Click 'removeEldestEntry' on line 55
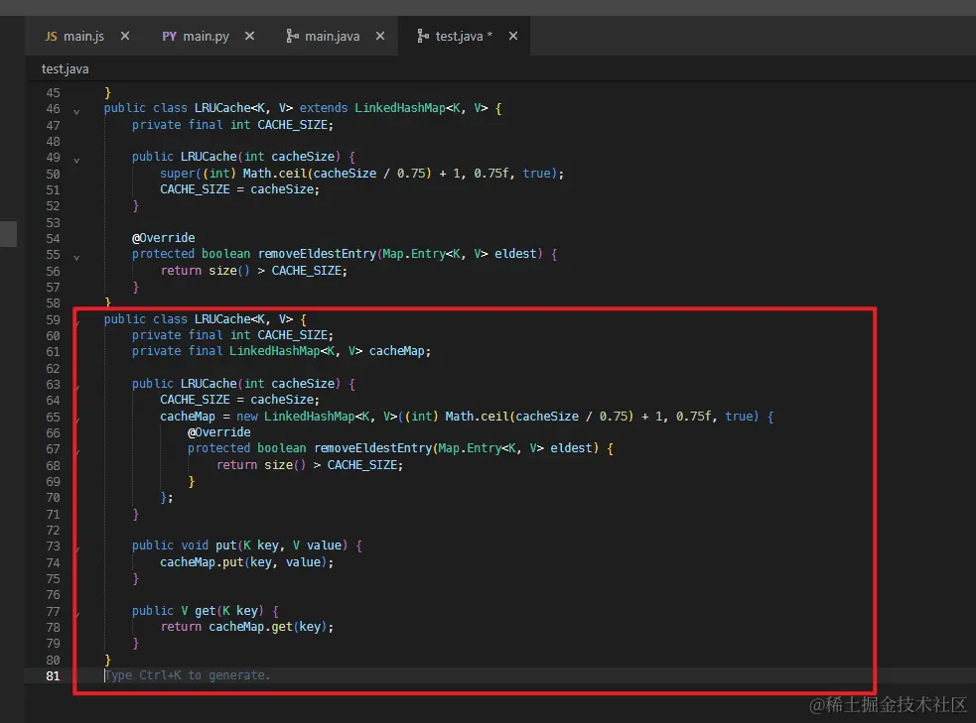 tap(318, 254)
